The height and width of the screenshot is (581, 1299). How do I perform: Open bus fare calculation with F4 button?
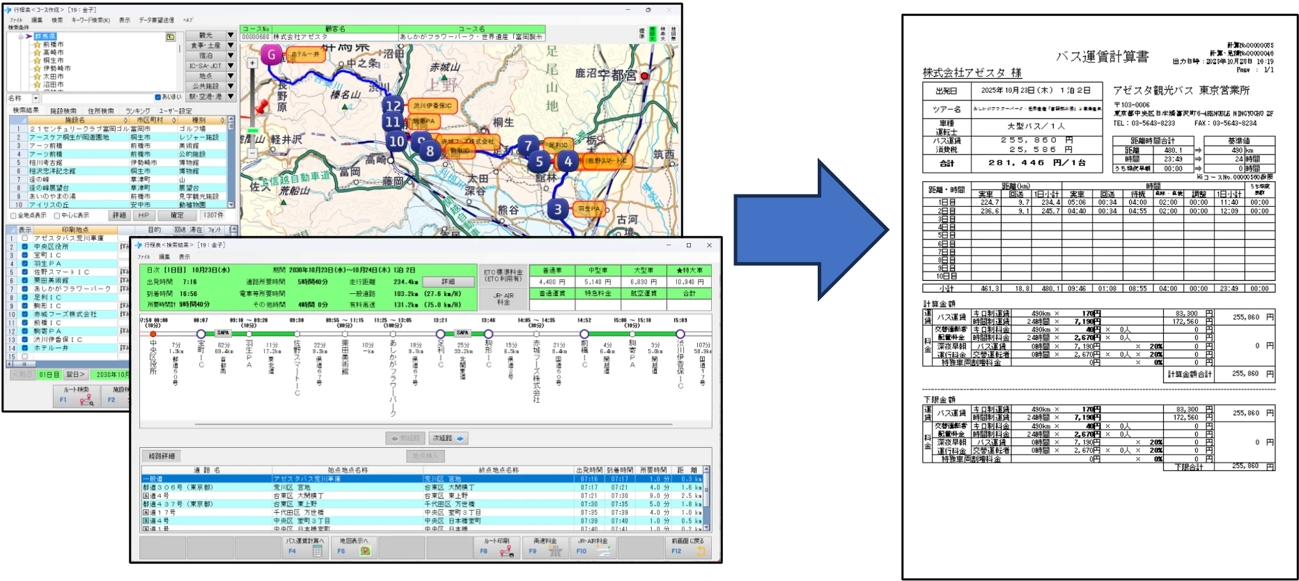coord(304,546)
